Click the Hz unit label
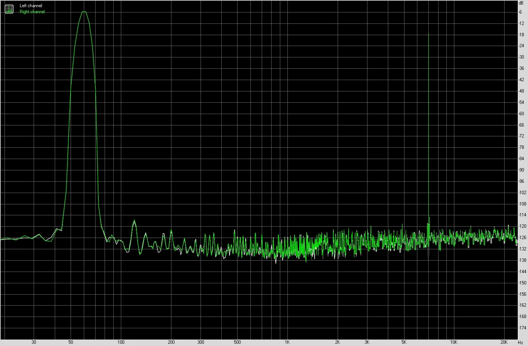 coord(520,342)
